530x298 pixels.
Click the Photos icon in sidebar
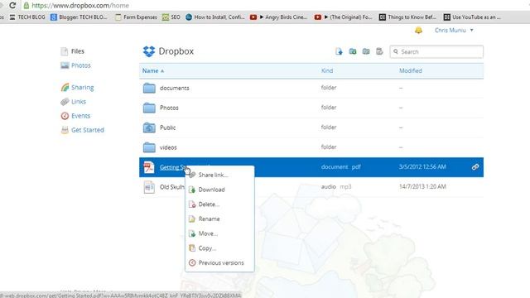pyautogui.click(x=65, y=65)
